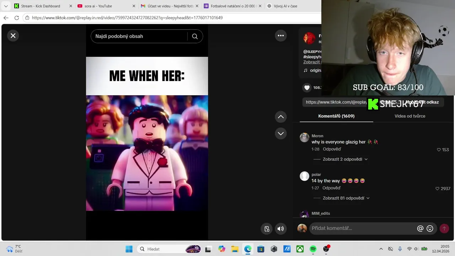Open File Explorer from the taskbar

(235, 249)
